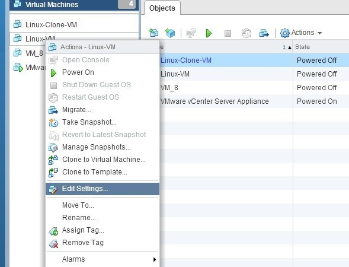Expand the Alarms submenu arrow
Screen dimensions: 349x267
[155, 259]
